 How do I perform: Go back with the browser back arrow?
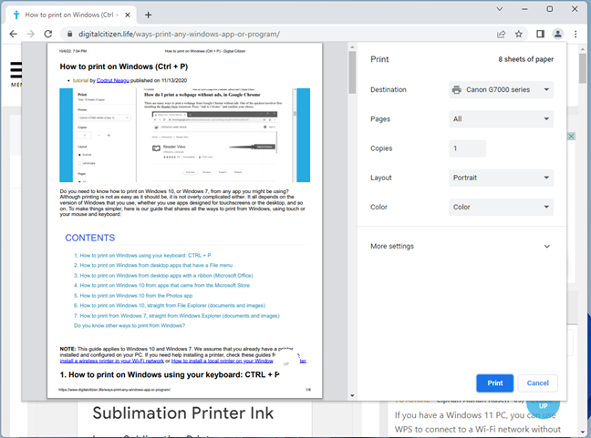[x=14, y=34]
